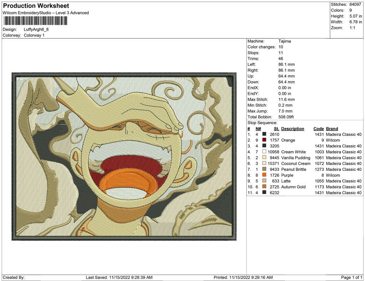The width and height of the screenshot is (365, 281).
Task: Select the swatch for stitch count 3205
Action: (264, 146)
